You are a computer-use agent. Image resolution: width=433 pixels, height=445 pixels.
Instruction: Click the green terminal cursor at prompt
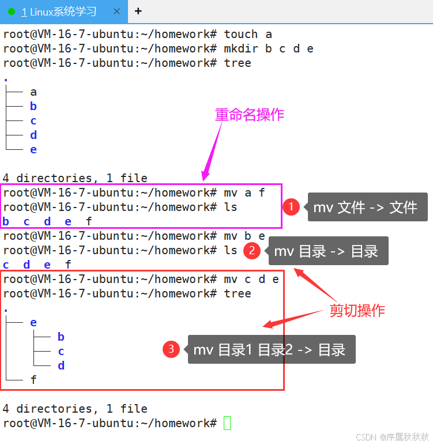[227, 423]
